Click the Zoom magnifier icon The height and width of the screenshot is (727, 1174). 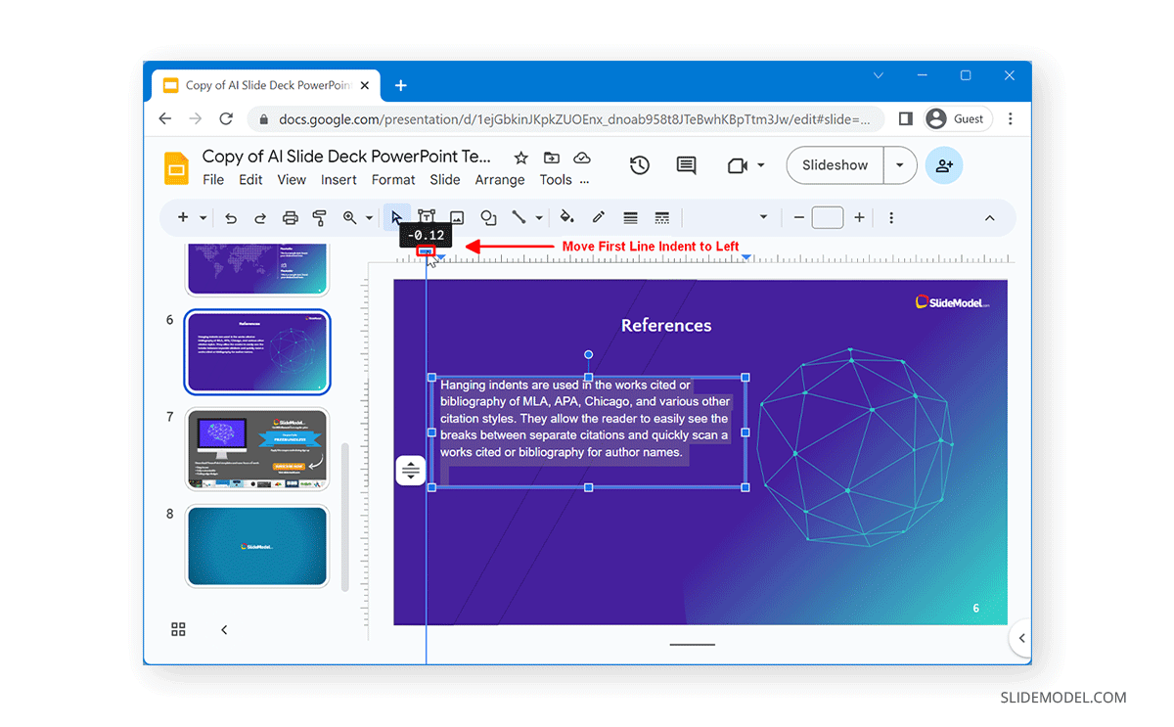pyautogui.click(x=350, y=218)
